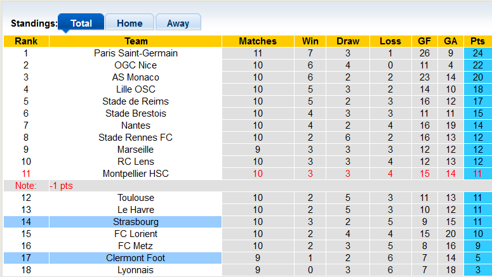Open the Nantes team entry

click(x=135, y=126)
